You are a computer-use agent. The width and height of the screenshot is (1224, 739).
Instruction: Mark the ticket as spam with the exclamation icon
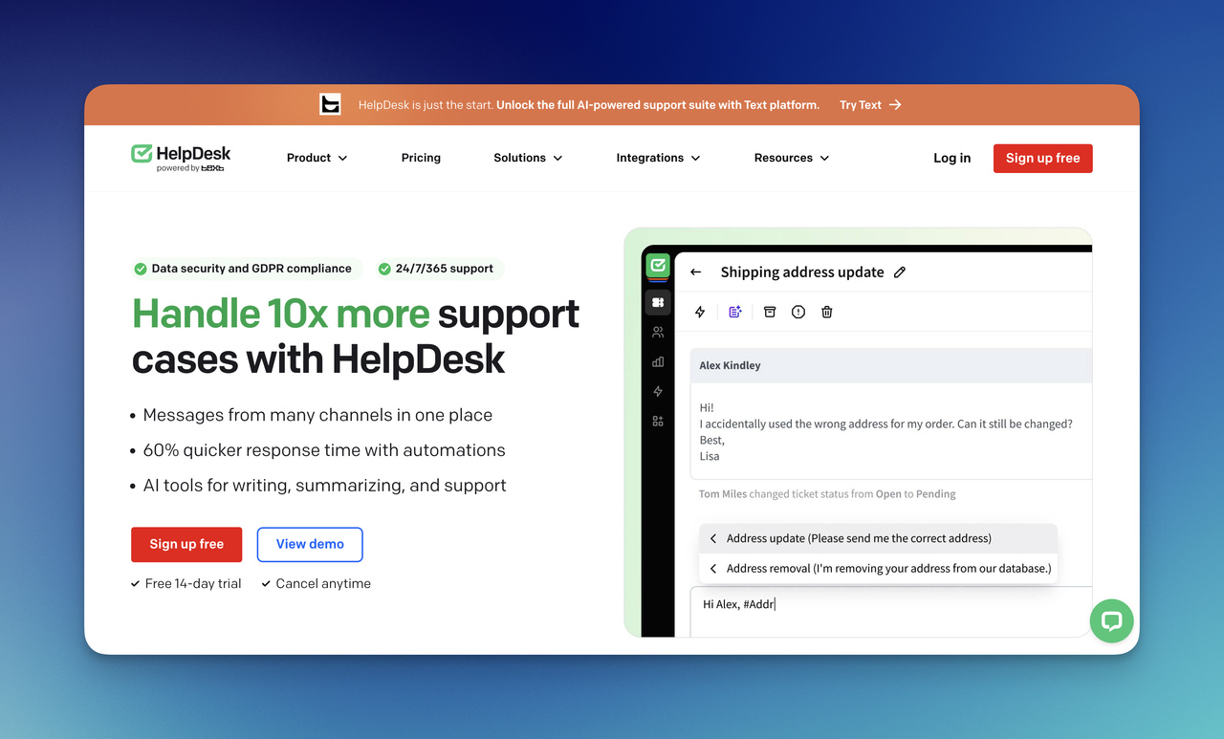tap(798, 311)
